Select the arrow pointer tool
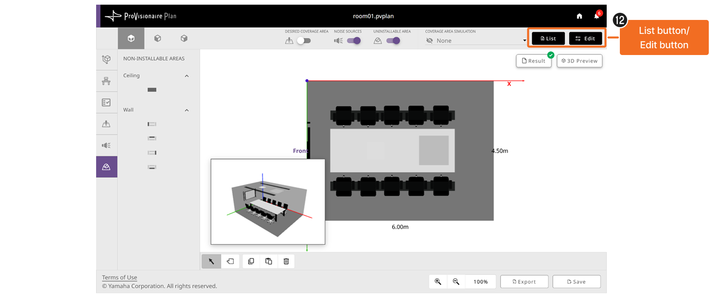Image resolution: width=710 pixels, height=299 pixels. coord(211,262)
